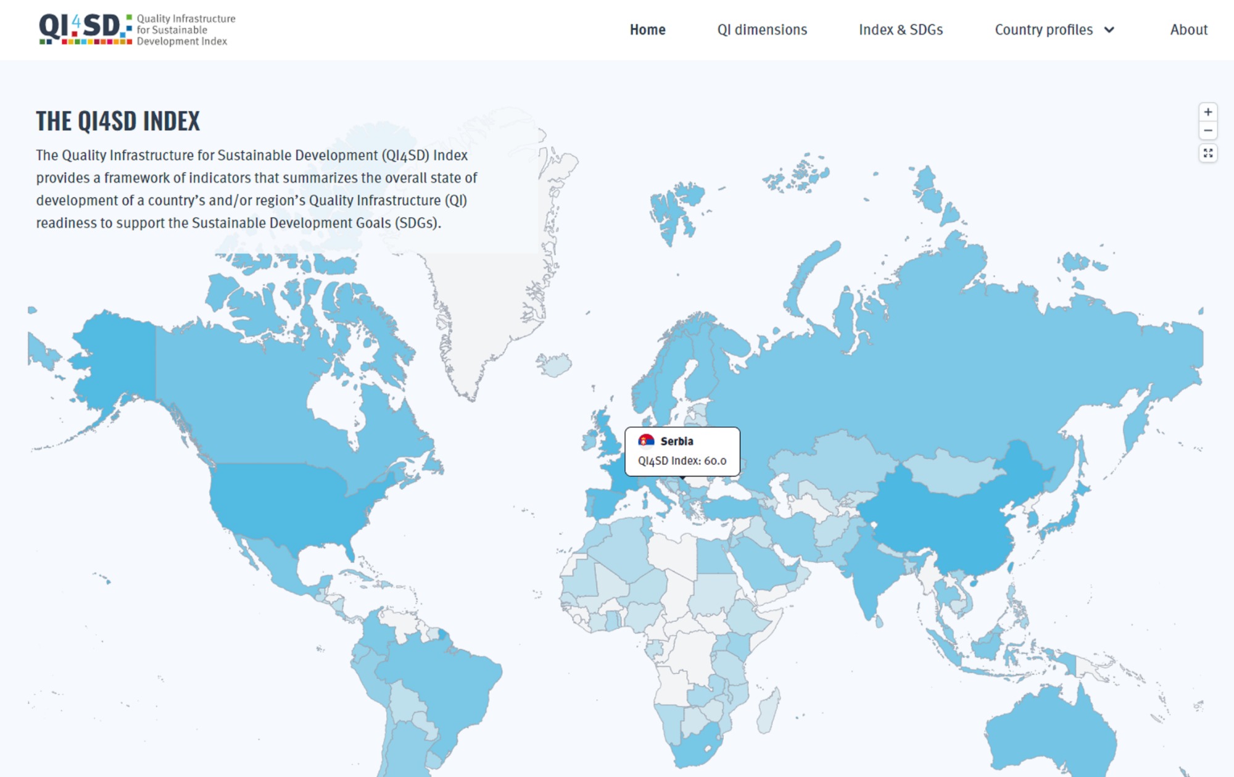The image size is (1234, 777).
Task: Click the Serbia flag icon in tooltip
Action: 646,441
